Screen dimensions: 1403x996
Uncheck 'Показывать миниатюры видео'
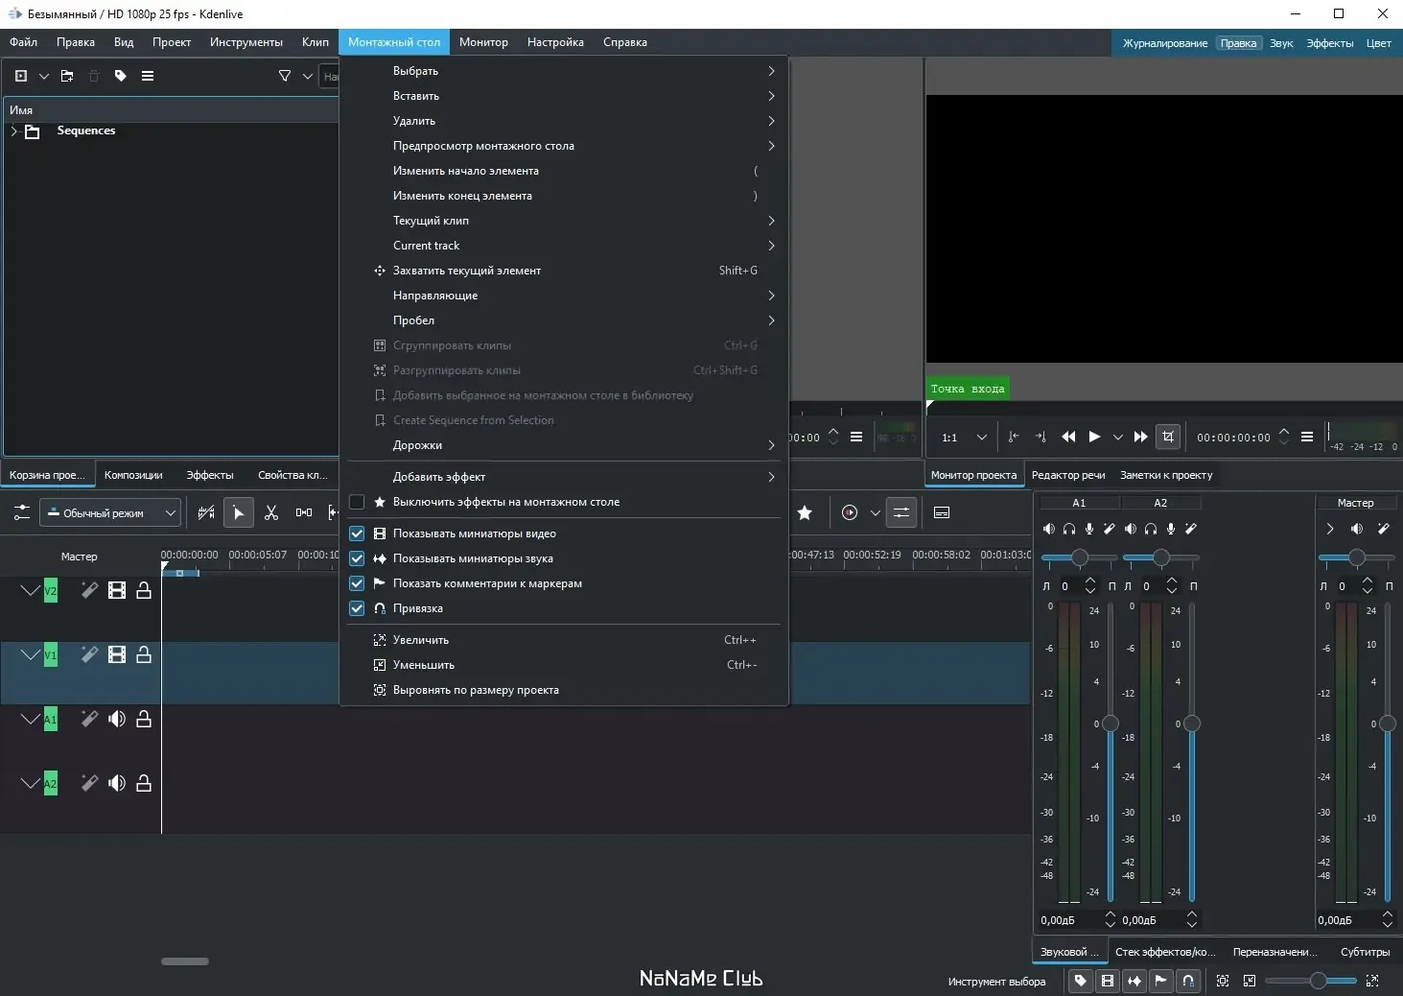357,534
